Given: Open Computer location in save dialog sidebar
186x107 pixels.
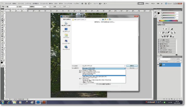Looking at the screenshot, I should 66,42.
